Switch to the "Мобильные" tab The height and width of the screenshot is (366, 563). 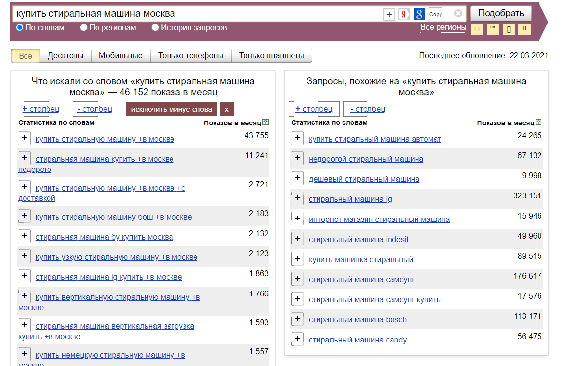tap(120, 55)
